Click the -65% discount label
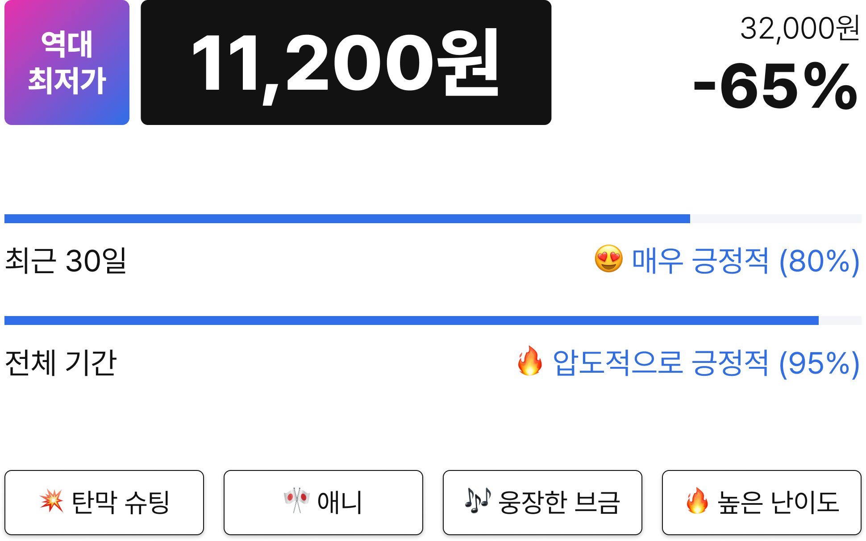Screen dimensions: 866x541 [x=776, y=87]
